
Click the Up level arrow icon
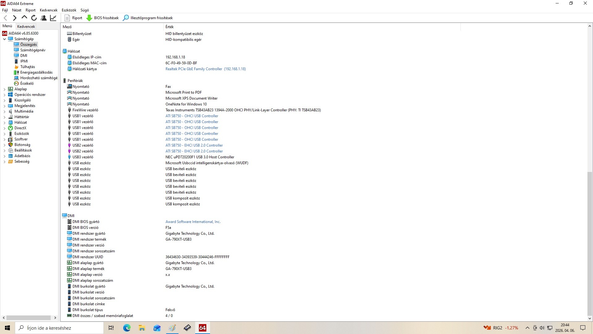[24, 18]
